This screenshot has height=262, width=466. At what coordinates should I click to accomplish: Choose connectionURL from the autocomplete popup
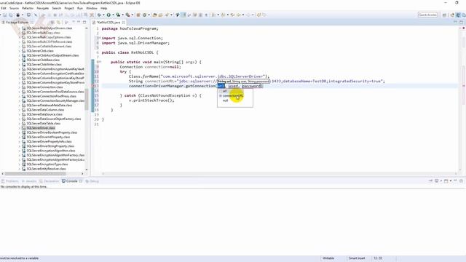(x=233, y=95)
